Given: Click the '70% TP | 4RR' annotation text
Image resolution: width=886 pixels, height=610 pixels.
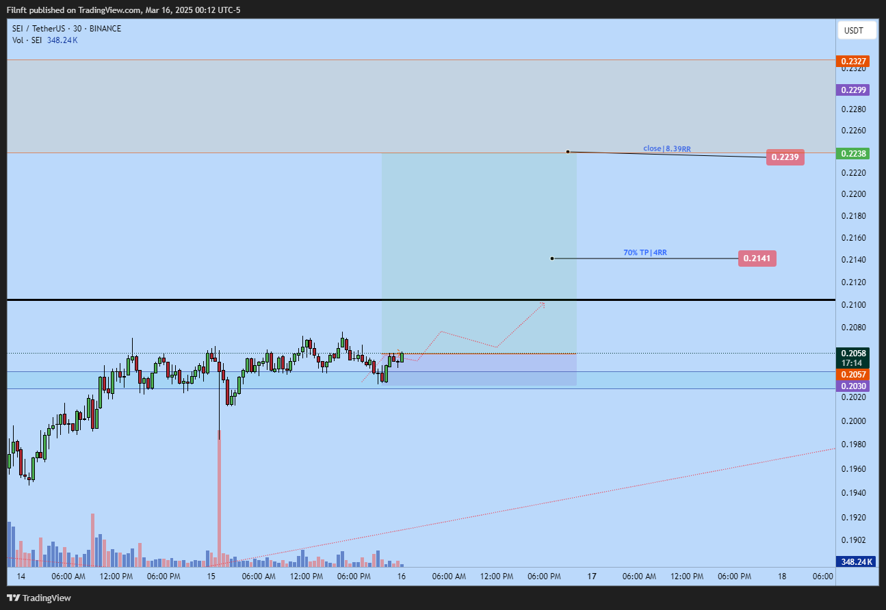Looking at the screenshot, I should (x=645, y=252).
